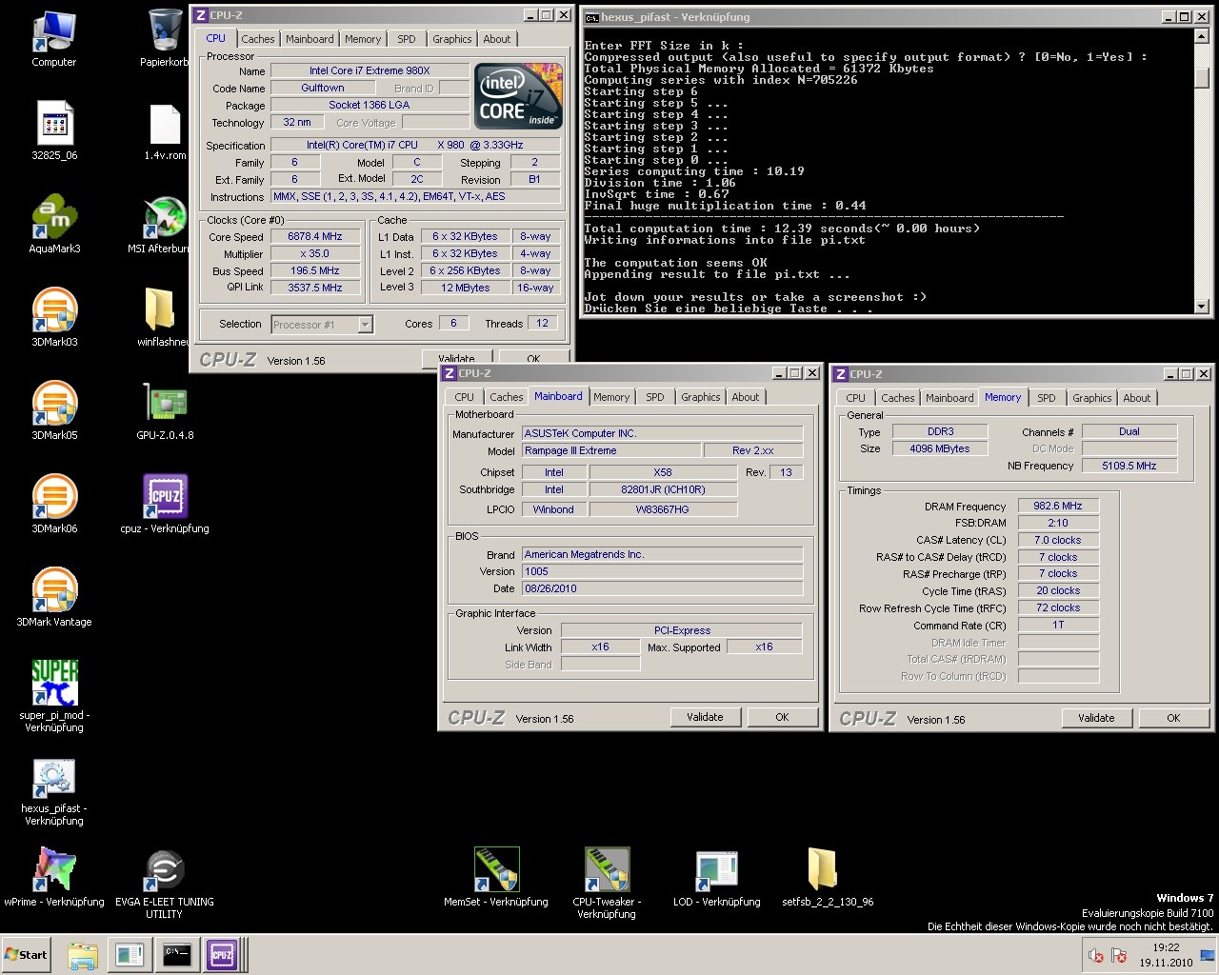
Task: Click the Name field Intel Core i7 Extreme 980X
Action: click(x=370, y=70)
